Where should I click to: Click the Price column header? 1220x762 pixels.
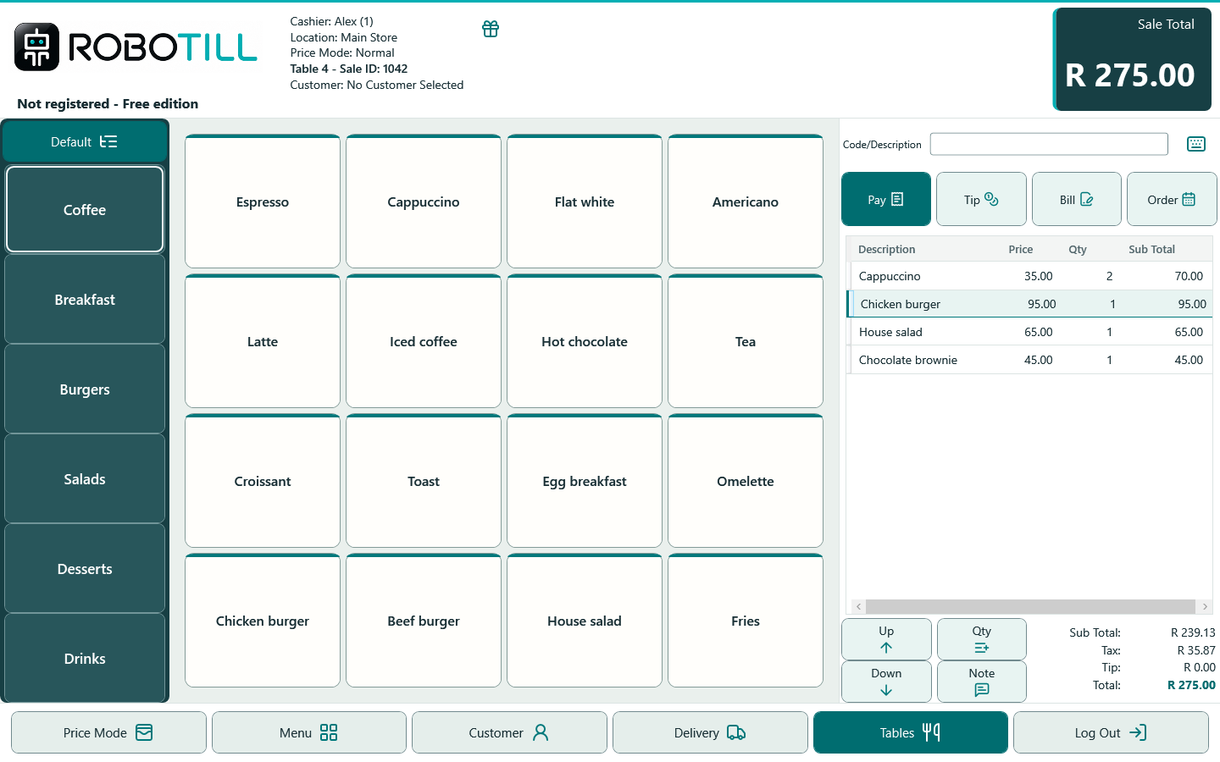point(1021,249)
